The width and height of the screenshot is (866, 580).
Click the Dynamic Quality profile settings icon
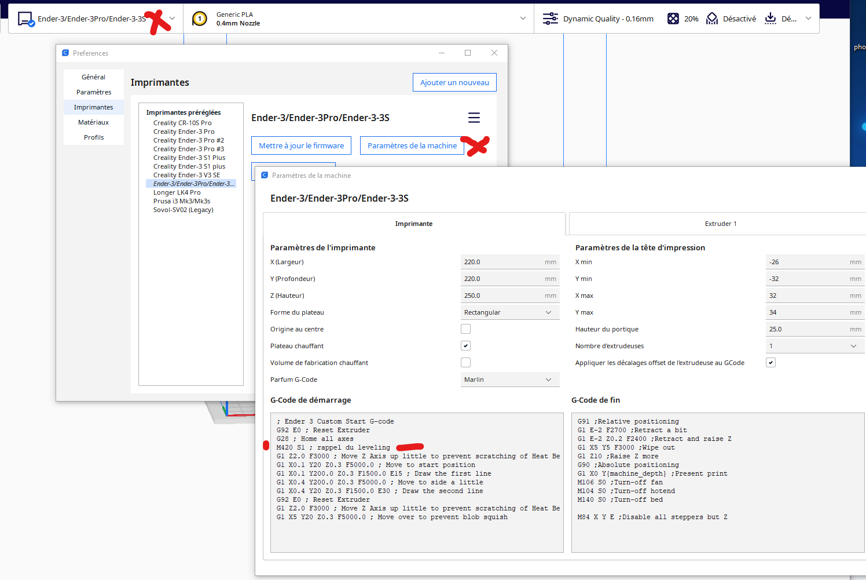pyautogui.click(x=550, y=19)
